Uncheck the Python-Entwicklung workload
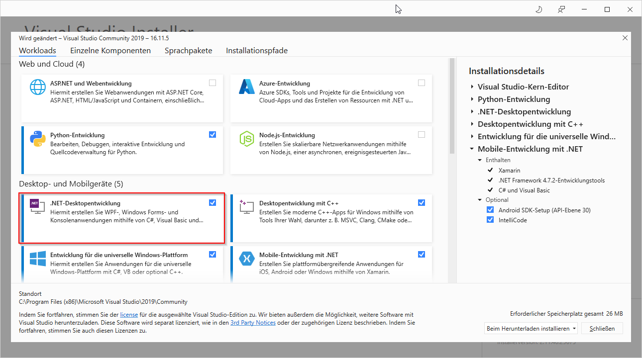 213,134
